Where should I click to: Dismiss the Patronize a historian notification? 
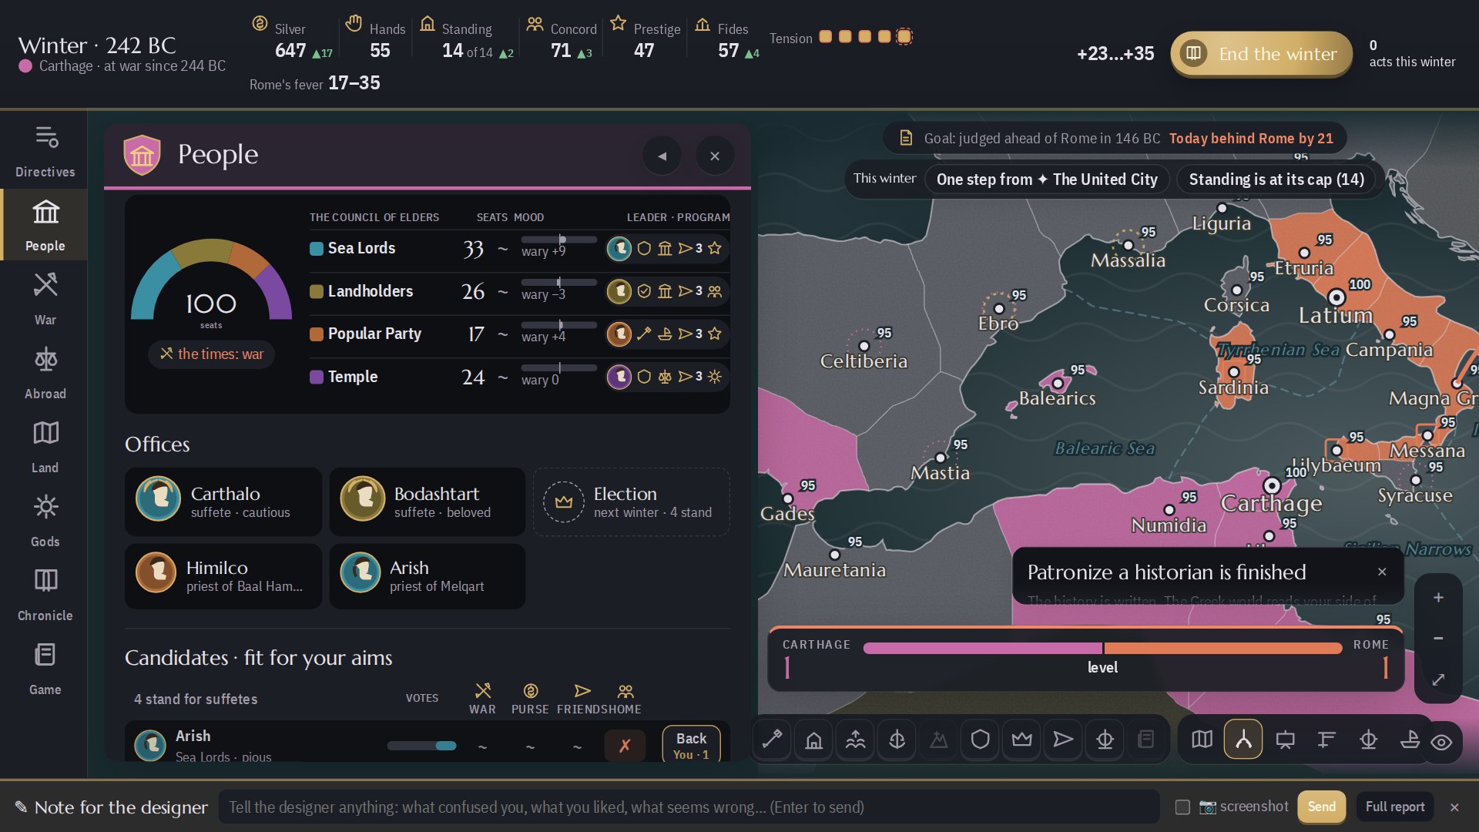pos(1382,572)
